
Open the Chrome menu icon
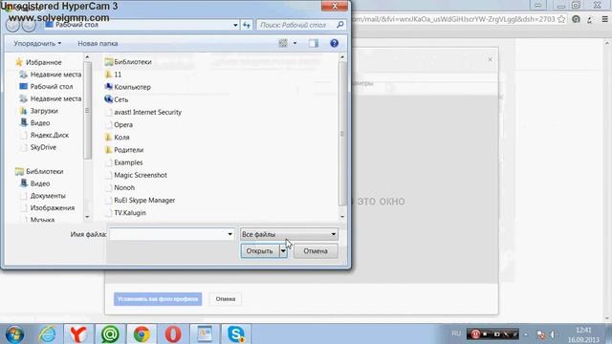click(604, 19)
